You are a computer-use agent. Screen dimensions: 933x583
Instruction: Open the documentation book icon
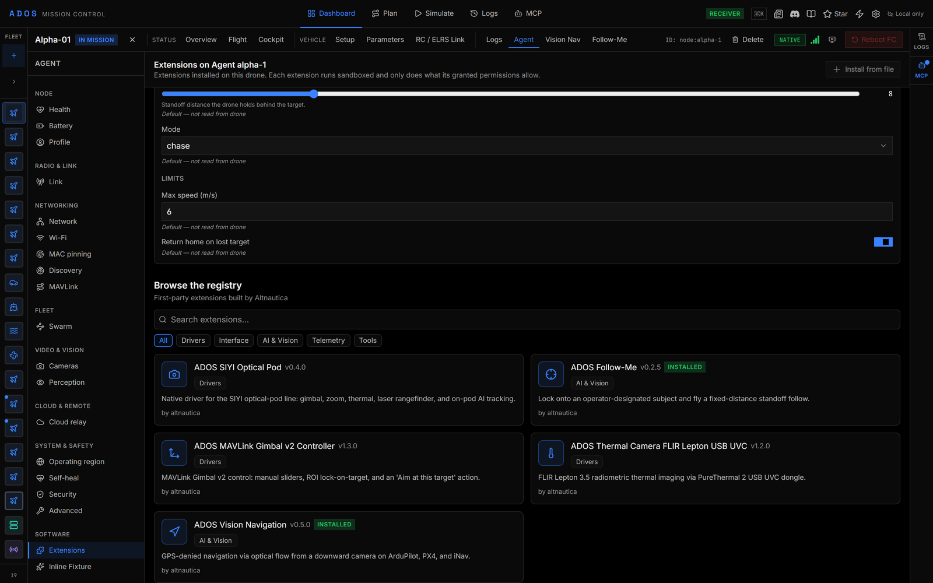click(x=811, y=13)
